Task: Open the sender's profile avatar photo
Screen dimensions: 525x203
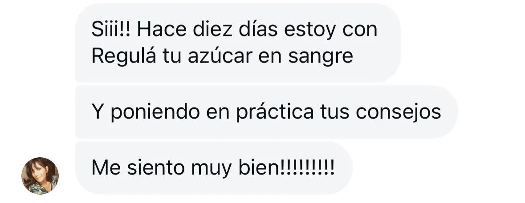Action: [40, 175]
